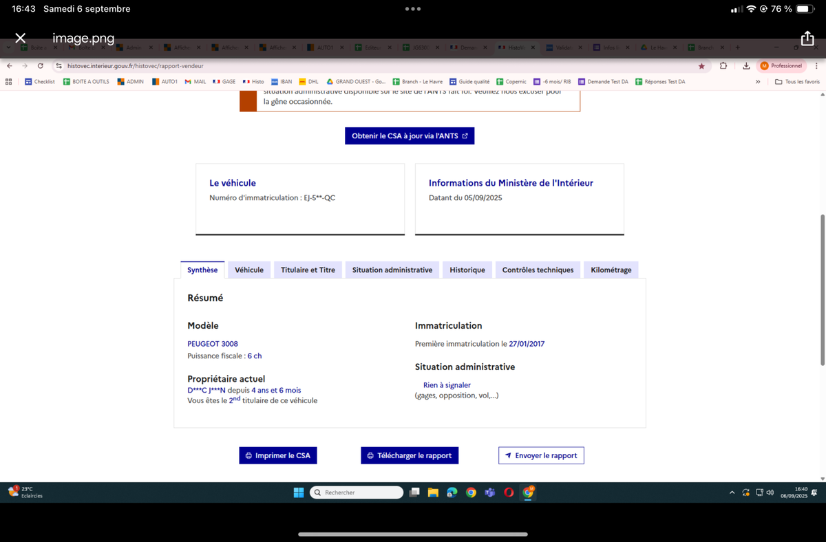The width and height of the screenshot is (826, 542).
Task: Open the Branch - Le Havre bookmark
Action: click(x=418, y=81)
